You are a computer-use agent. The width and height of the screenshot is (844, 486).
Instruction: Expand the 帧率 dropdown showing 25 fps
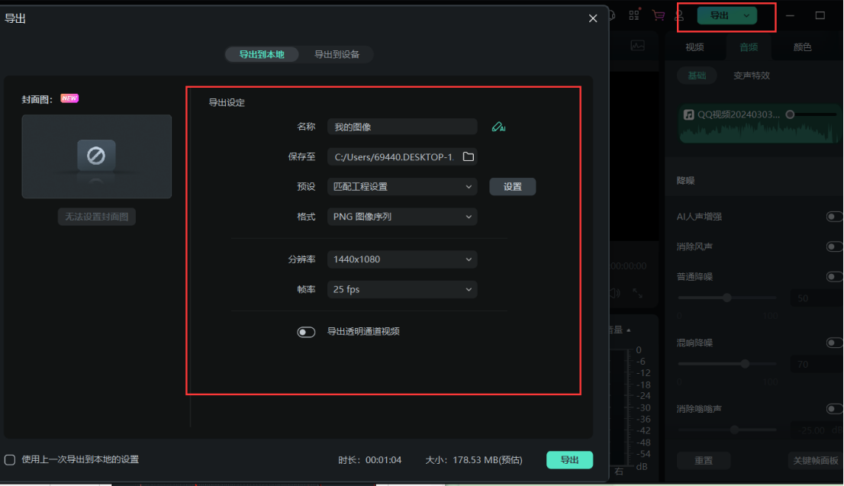402,289
